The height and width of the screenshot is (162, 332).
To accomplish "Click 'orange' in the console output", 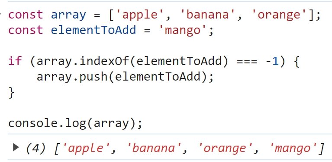I will (x=225, y=148).
